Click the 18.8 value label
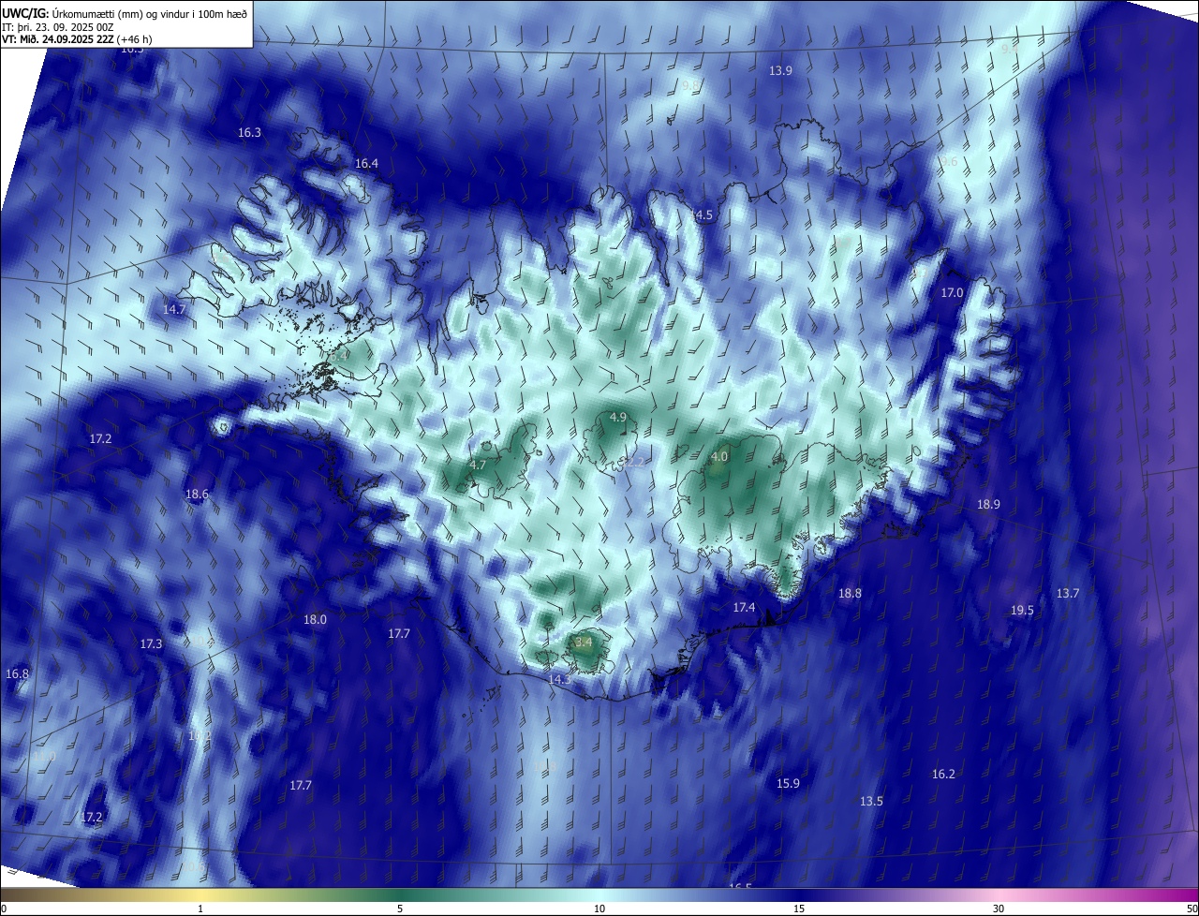The height and width of the screenshot is (916, 1199). [850, 594]
